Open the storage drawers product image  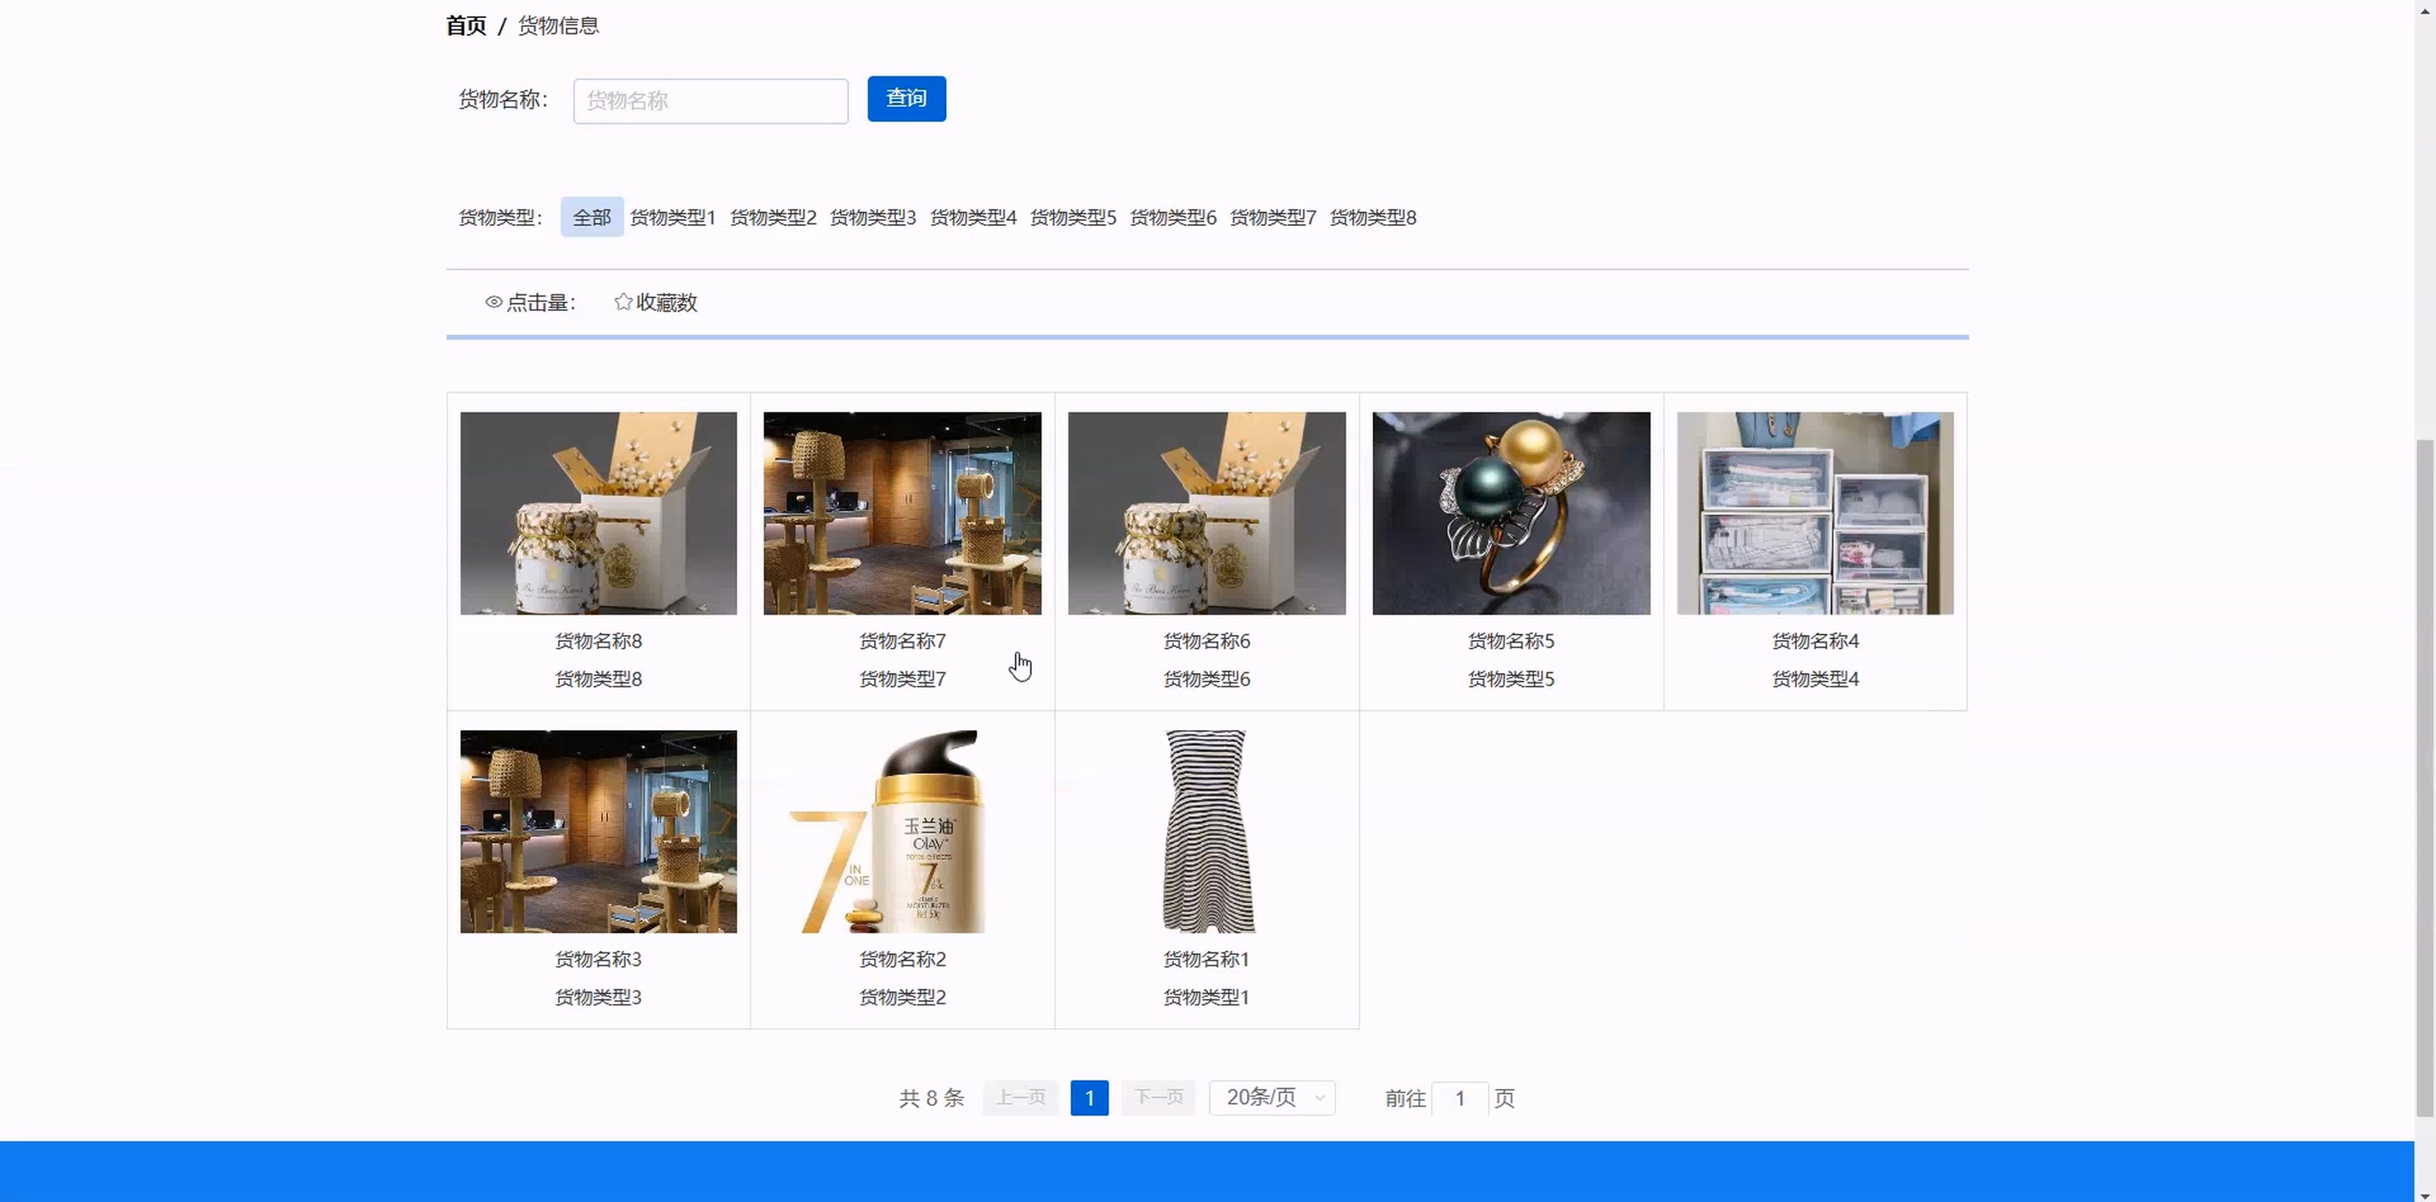pyautogui.click(x=1815, y=513)
